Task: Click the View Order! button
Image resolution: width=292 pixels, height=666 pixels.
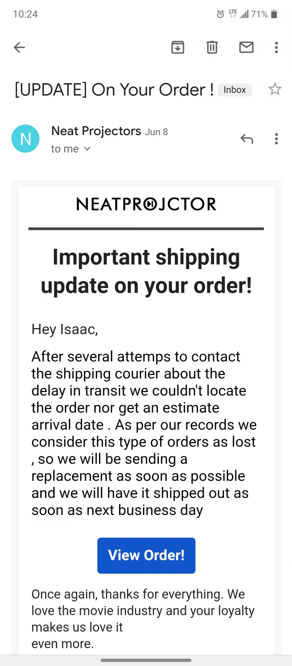Action: (146, 556)
